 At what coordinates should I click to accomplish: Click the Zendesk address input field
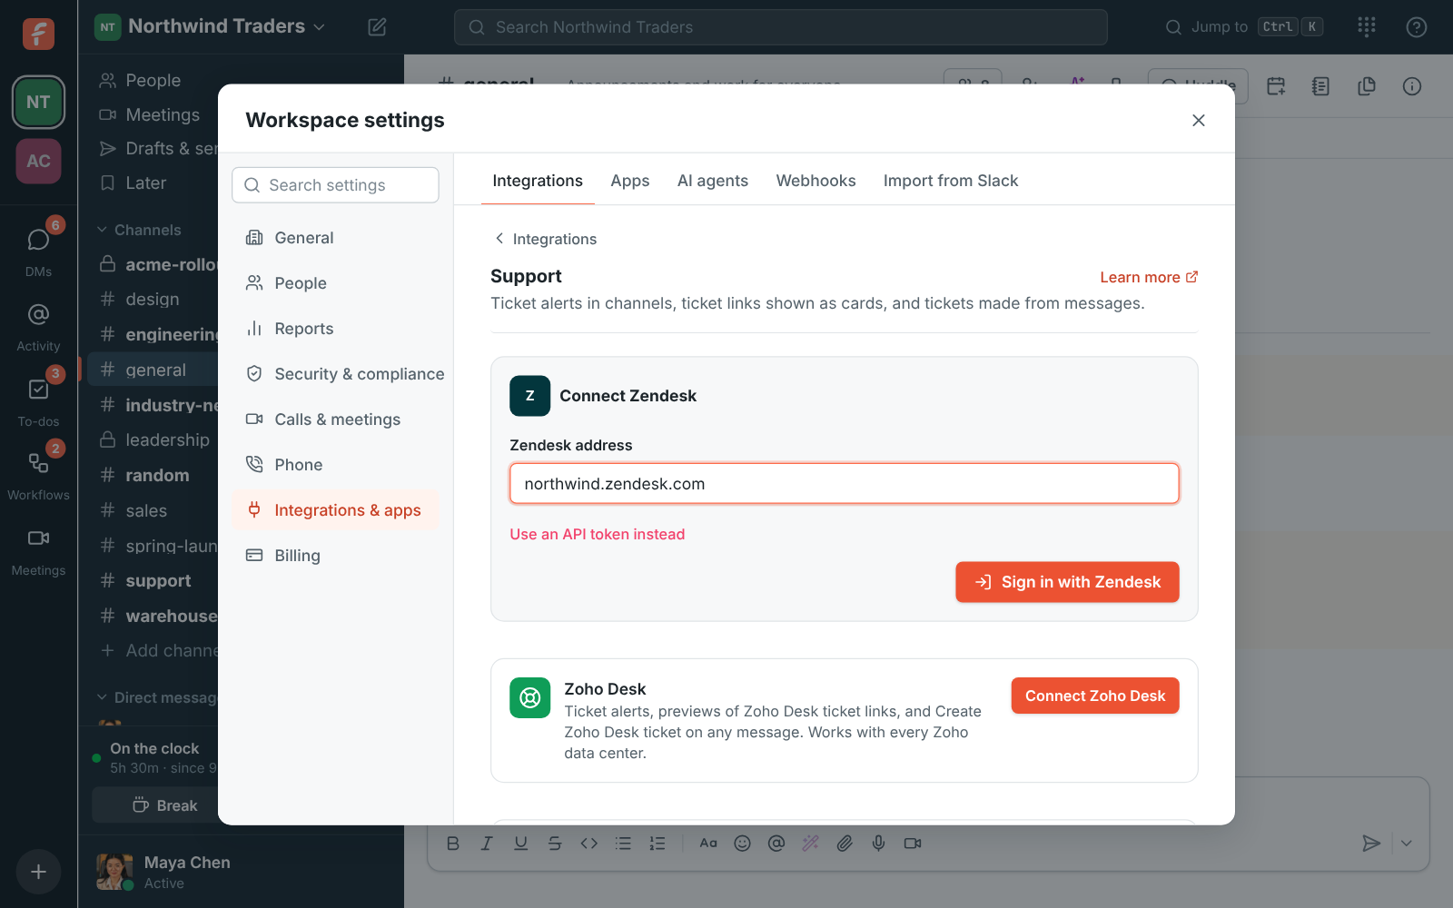click(845, 484)
